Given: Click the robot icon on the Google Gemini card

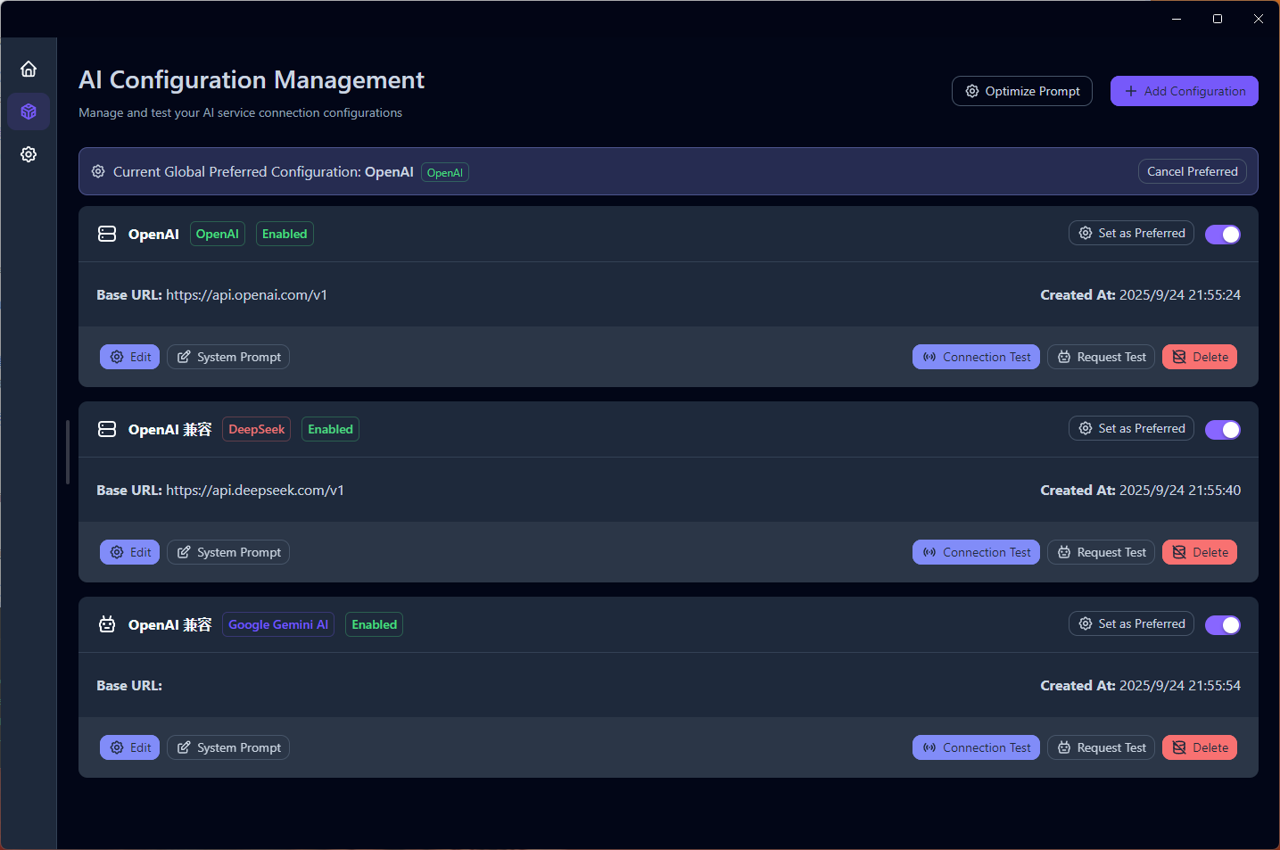Looking at the screenshot, I should pos(107,624).
